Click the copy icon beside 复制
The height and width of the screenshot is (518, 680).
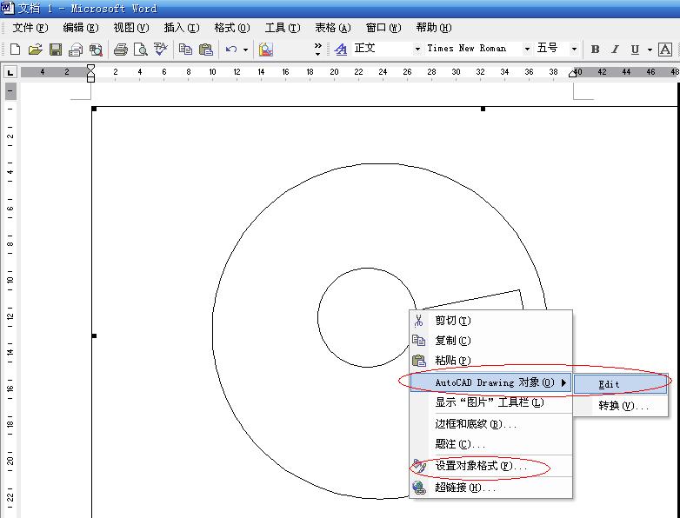tap(418, 341)
